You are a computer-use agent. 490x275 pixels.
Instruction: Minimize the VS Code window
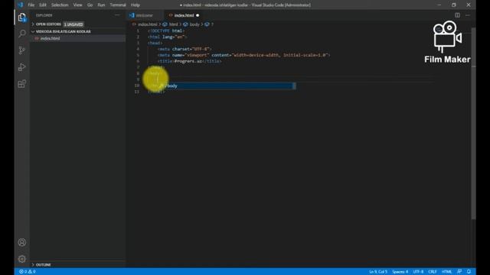tap(439, 5)
